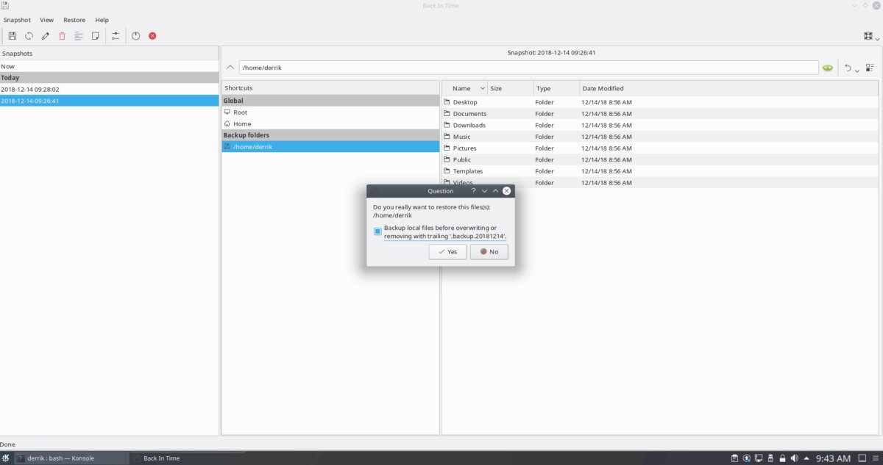The height and width of the screenshot is (465, 883).
Task: Select the Public folder row
Action: pos(660,159)
